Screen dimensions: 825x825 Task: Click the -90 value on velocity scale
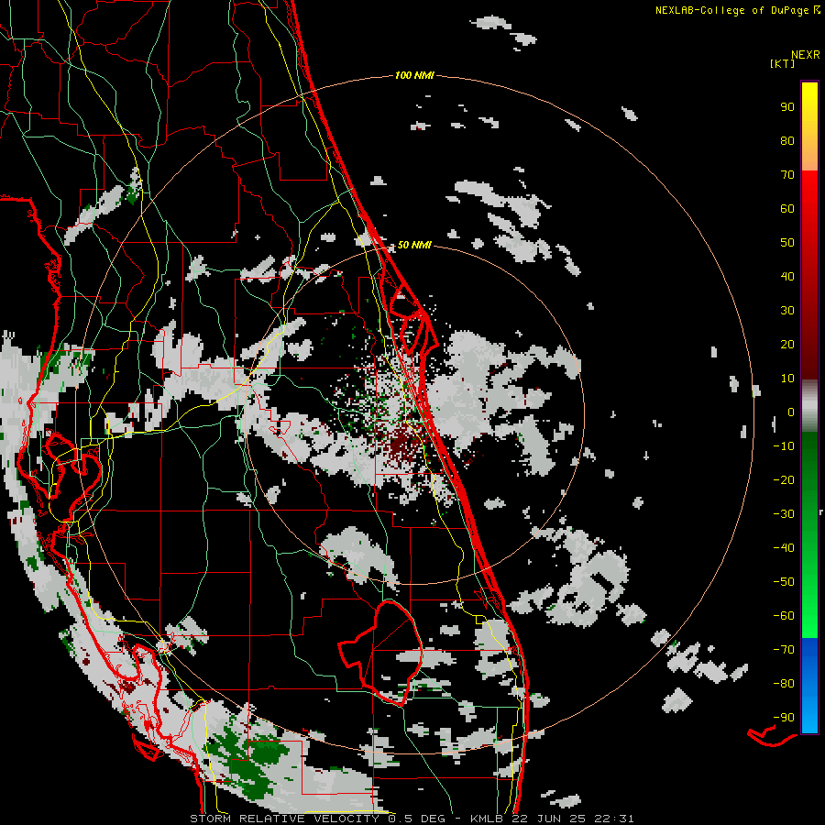(784, 718)
